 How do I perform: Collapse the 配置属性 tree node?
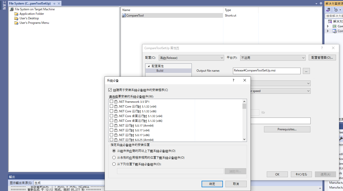[148, 66]
